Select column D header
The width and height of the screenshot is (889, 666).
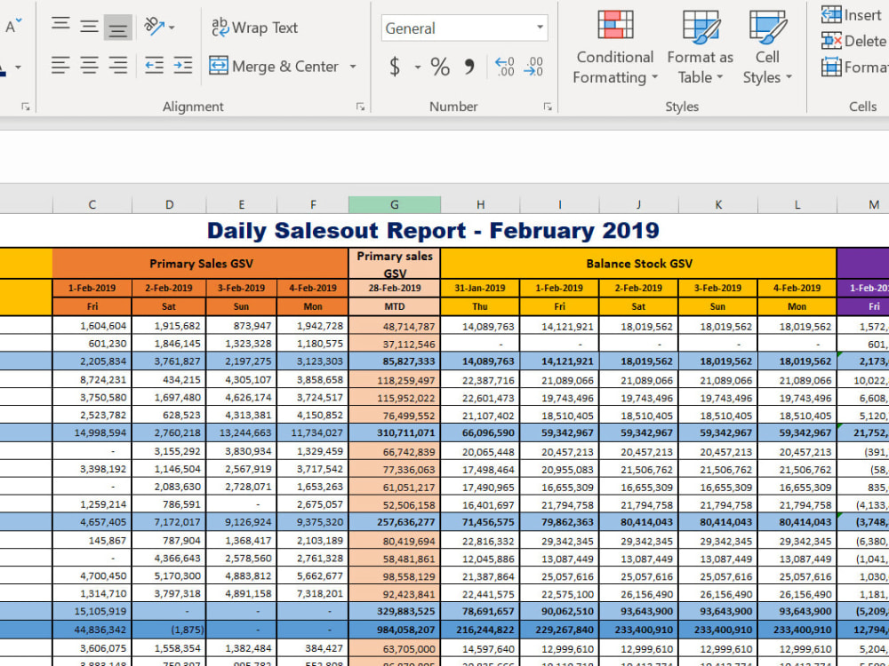(169, 205)
